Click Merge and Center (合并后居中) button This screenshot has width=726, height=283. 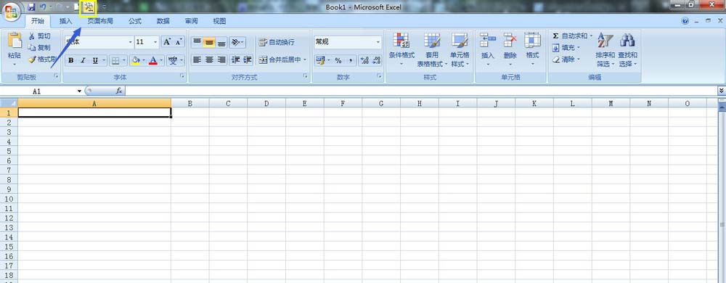click(x=282, y=60)
